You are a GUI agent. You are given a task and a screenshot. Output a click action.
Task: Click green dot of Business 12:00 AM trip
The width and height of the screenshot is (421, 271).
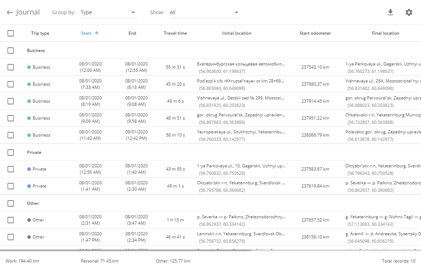29,67
